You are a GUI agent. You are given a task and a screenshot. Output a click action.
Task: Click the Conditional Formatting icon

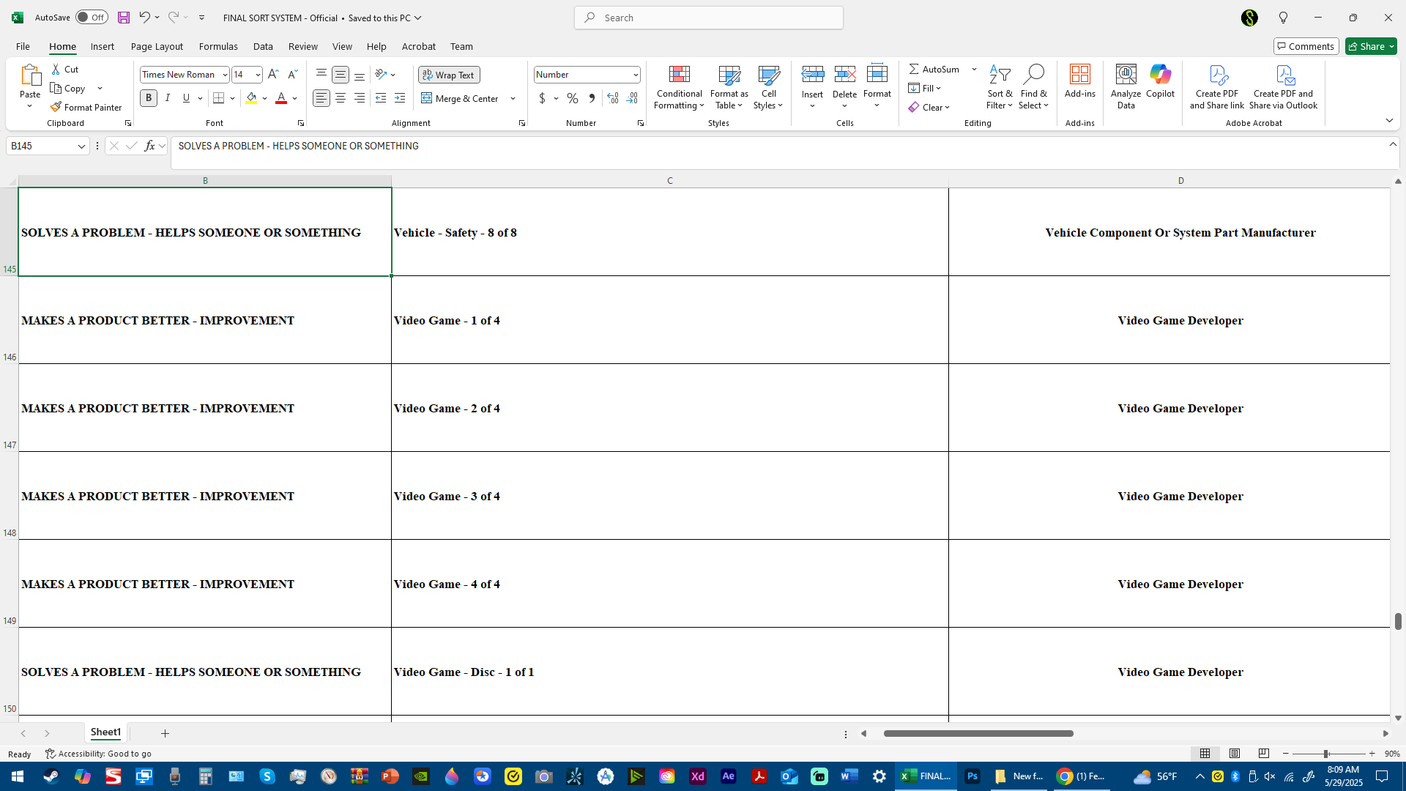point(679,75)
